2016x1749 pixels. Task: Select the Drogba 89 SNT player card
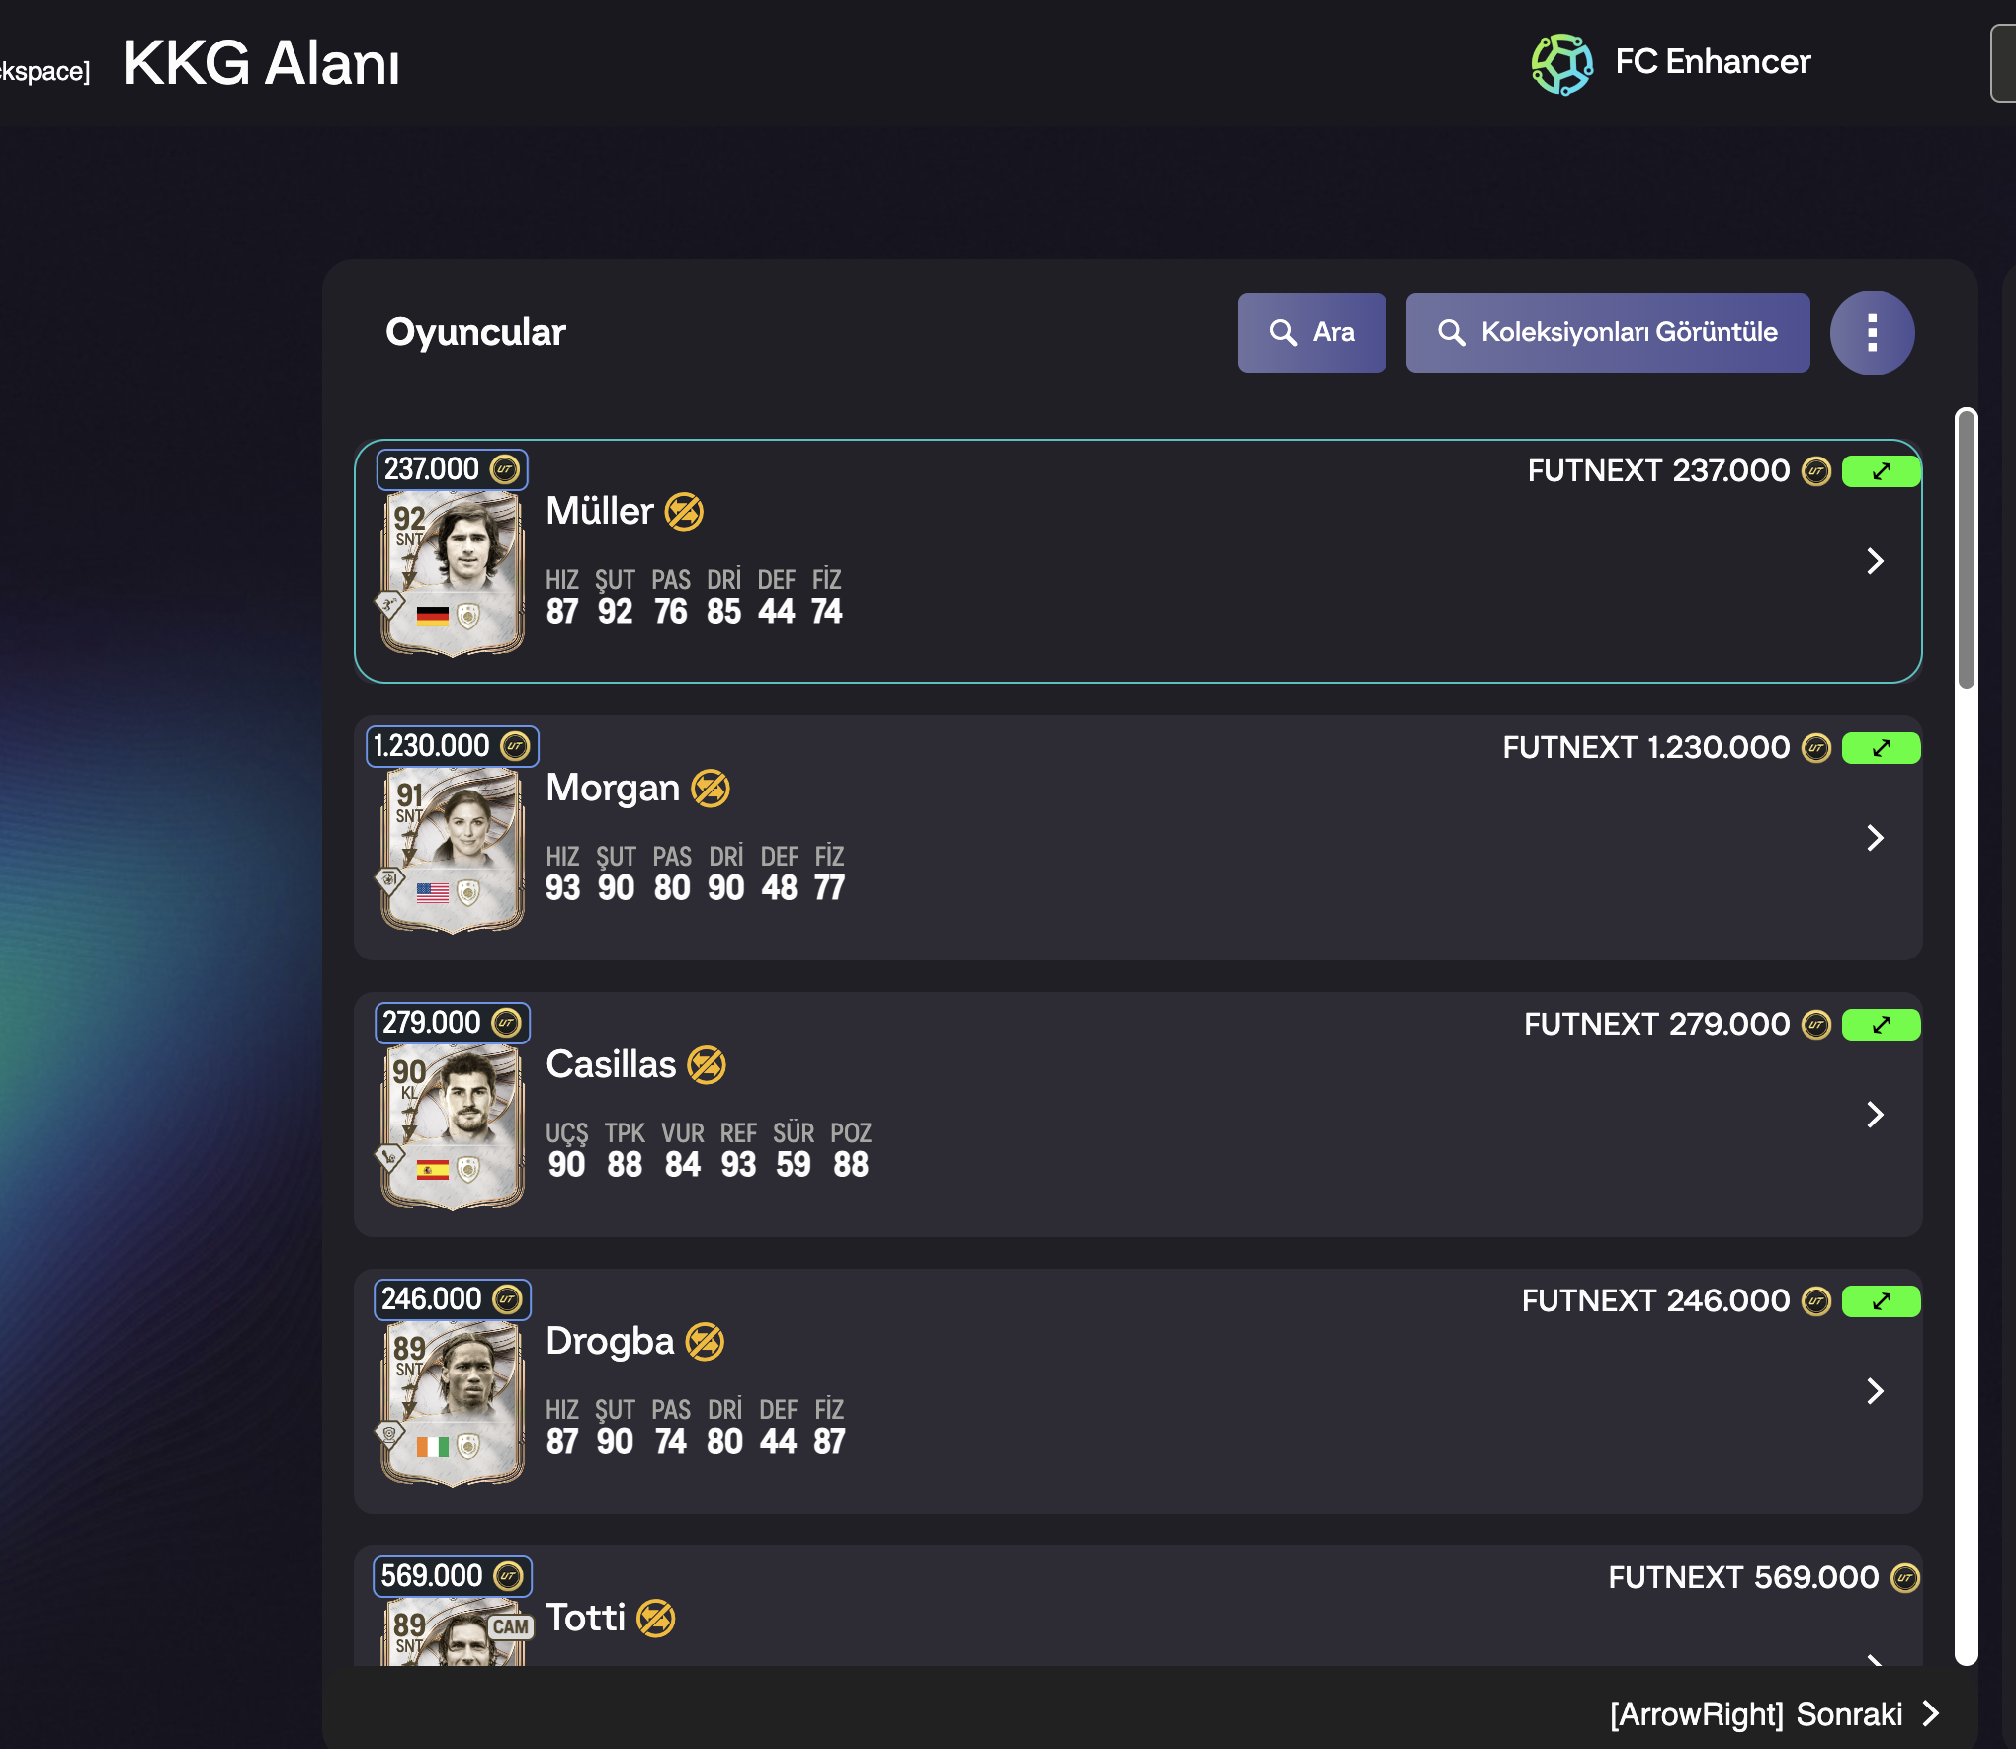(453, 1403)
